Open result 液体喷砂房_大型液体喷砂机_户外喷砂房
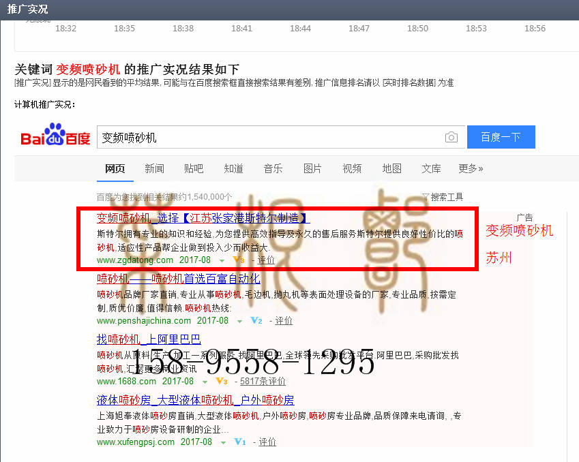This screenshot has height=462, width=579. [x=195, y=399]
